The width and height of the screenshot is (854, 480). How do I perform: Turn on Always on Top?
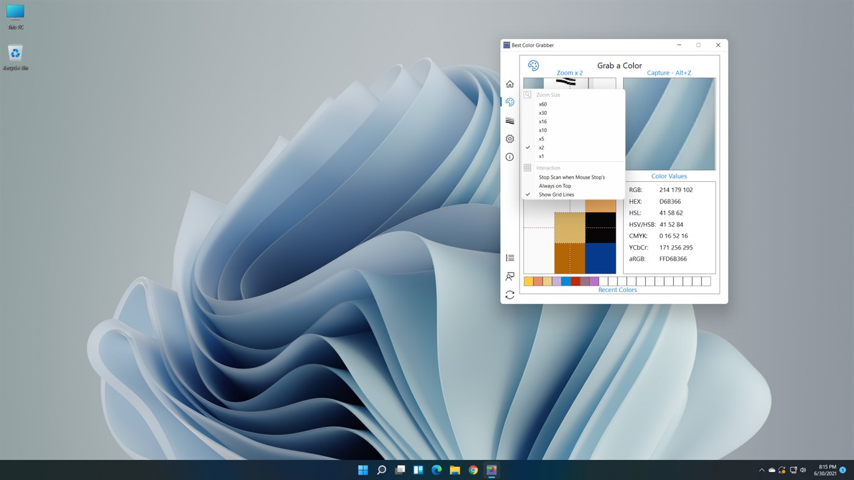(x=555, y=185)
